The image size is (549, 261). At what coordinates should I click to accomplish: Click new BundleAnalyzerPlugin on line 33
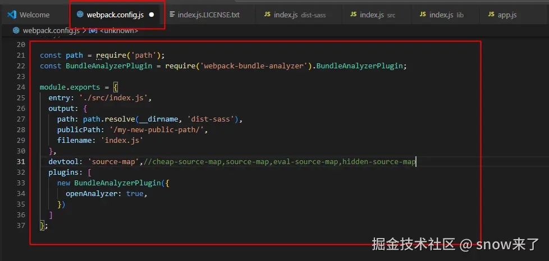109,183
